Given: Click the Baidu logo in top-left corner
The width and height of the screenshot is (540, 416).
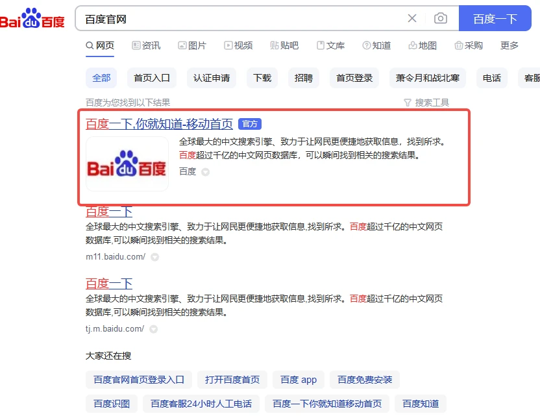Looking at the screenshot, I should tap(32, 18).
